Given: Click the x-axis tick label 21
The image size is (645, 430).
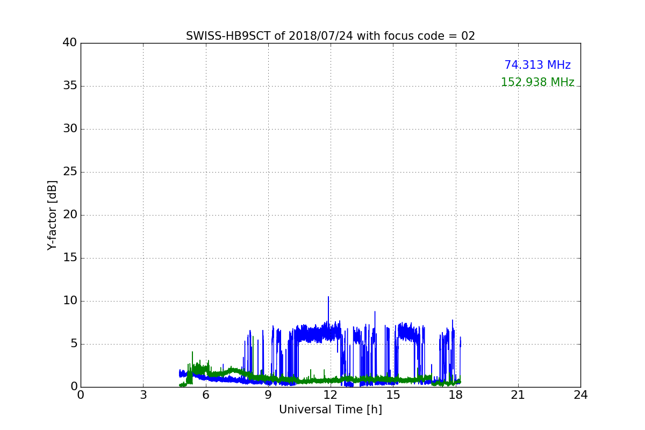Looking at the screenshot, I should tap(518, 395).
